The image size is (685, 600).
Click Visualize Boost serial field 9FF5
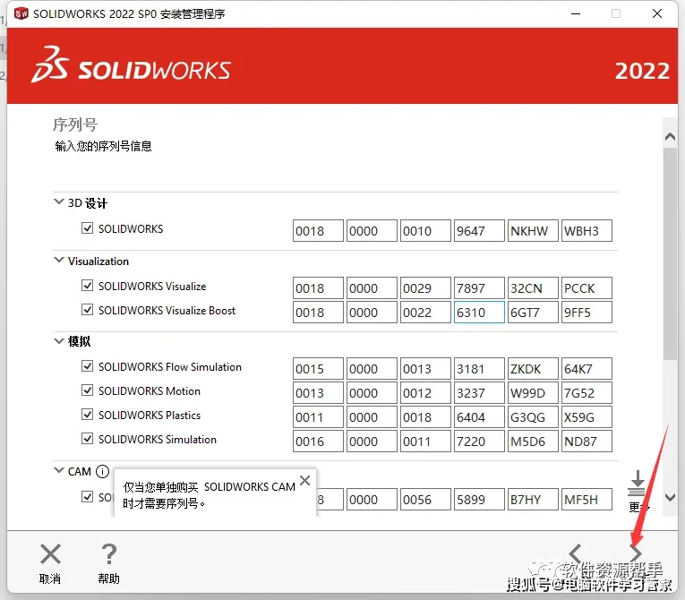587,313
